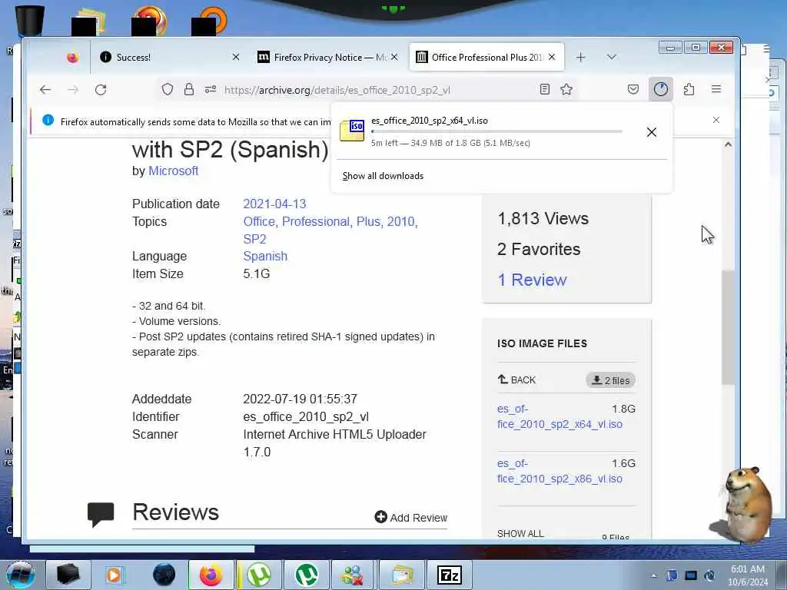Go back to the previous page
787x590 pixels.
(x=45, y=90)
